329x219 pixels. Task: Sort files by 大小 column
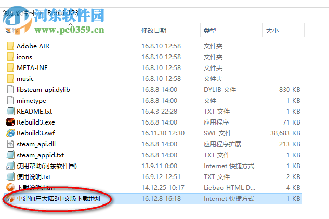[x=272, y=31]
